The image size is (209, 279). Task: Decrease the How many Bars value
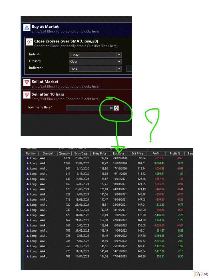coord(116,109)
